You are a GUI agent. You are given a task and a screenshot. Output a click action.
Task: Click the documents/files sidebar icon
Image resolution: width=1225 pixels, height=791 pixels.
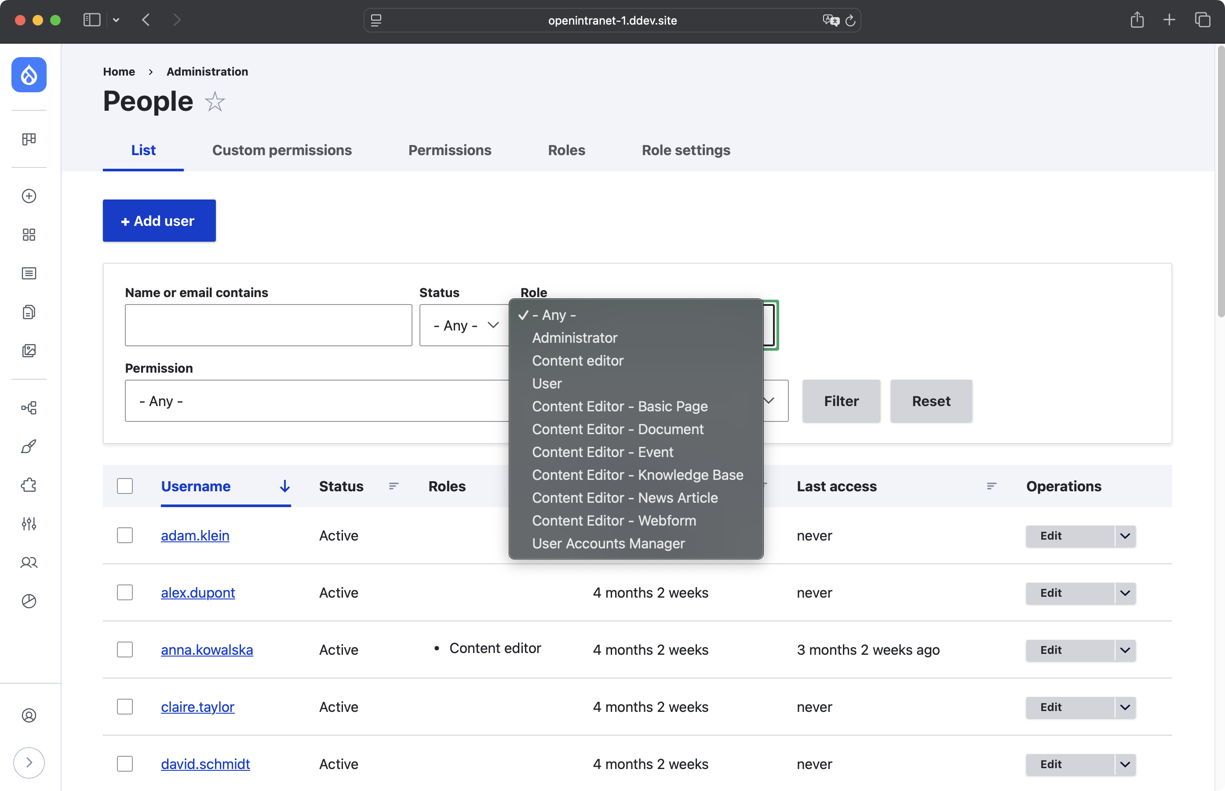(29, 312)
